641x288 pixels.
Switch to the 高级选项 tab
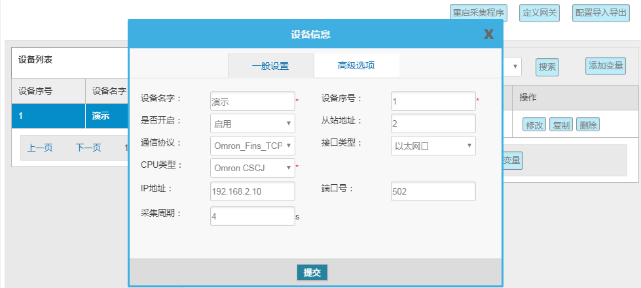click(x=356, y=65)
